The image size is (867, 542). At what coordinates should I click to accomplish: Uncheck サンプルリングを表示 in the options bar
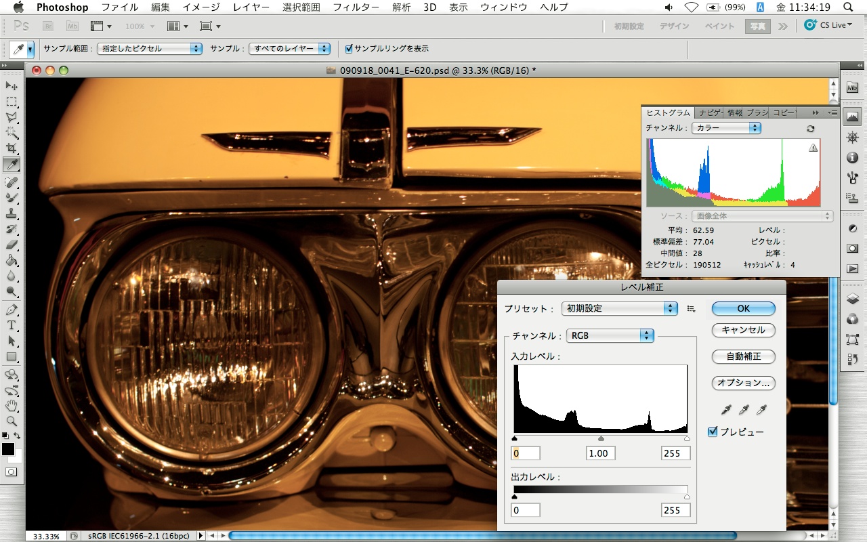(349, 48)
